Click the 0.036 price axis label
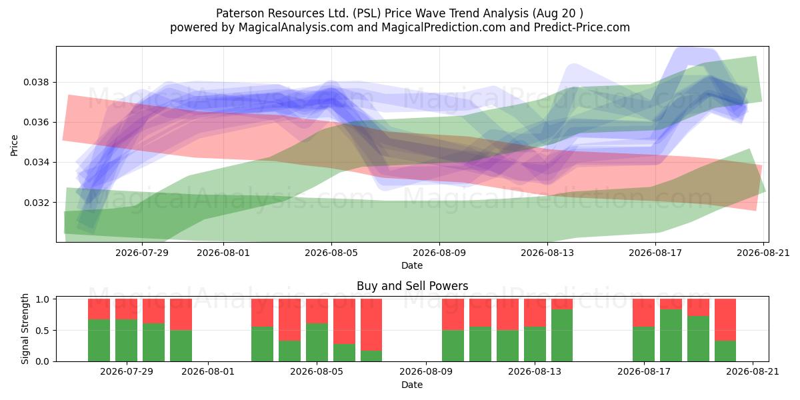Image resolution: width=800 pixels, height=400 pixels. point(37,123)
